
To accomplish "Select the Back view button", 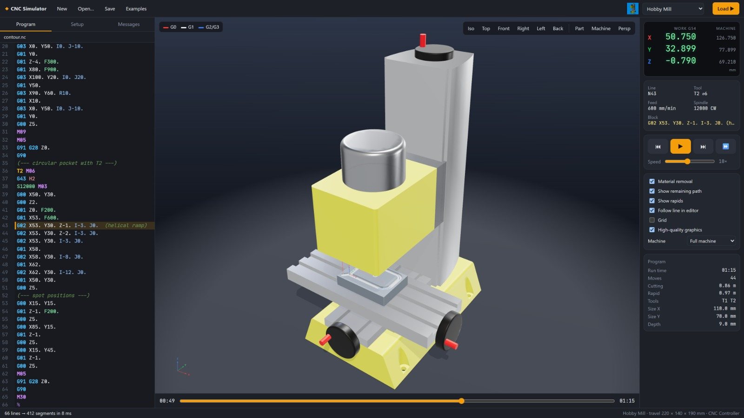I will [558, 28].
